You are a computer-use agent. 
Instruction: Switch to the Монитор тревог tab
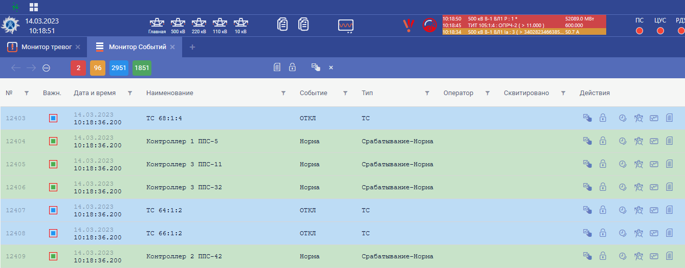(x=46, y=47)
